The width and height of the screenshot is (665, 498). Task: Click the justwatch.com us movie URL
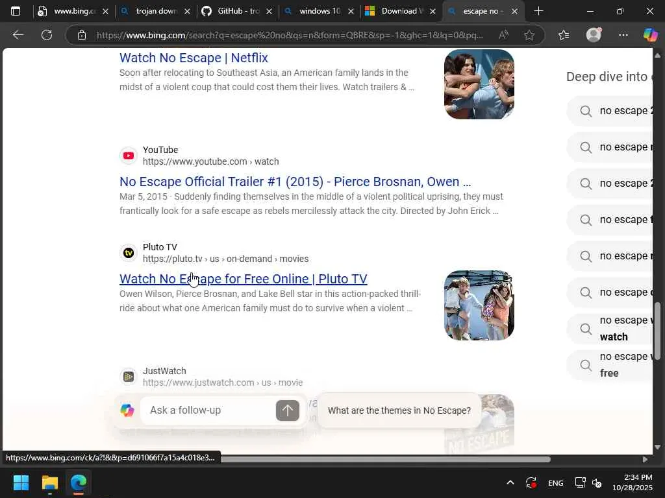pyautogui.click(x=223, y=383)
